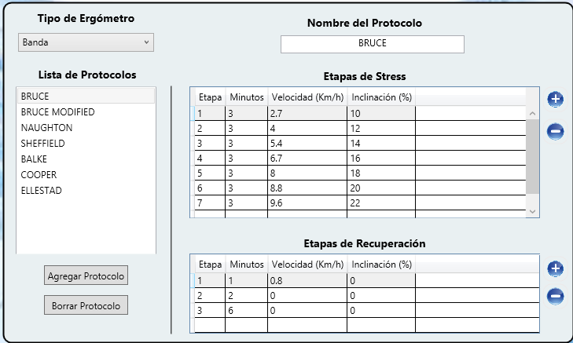
Task: Edit the Nombre del Protocolo text field
Action: 372,44
